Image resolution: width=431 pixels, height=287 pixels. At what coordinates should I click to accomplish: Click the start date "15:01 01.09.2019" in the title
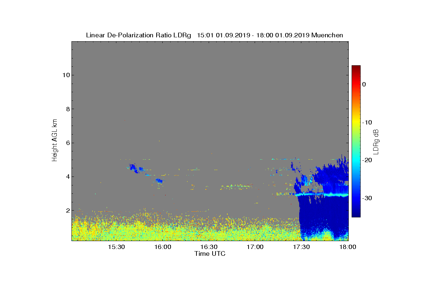[x=222, y=35]
